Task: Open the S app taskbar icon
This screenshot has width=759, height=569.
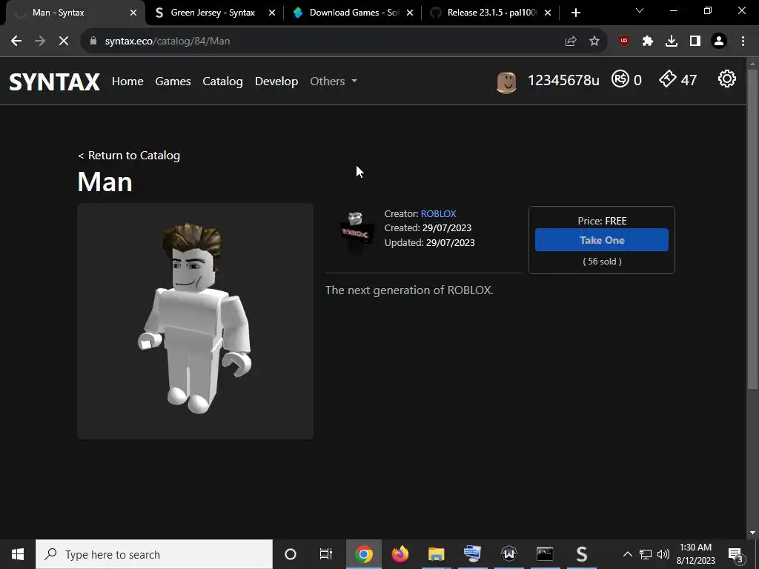Action: 581,554
